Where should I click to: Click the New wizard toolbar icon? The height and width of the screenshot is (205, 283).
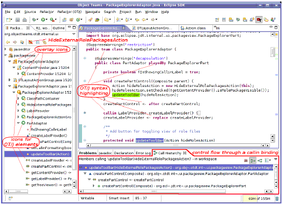8,20
